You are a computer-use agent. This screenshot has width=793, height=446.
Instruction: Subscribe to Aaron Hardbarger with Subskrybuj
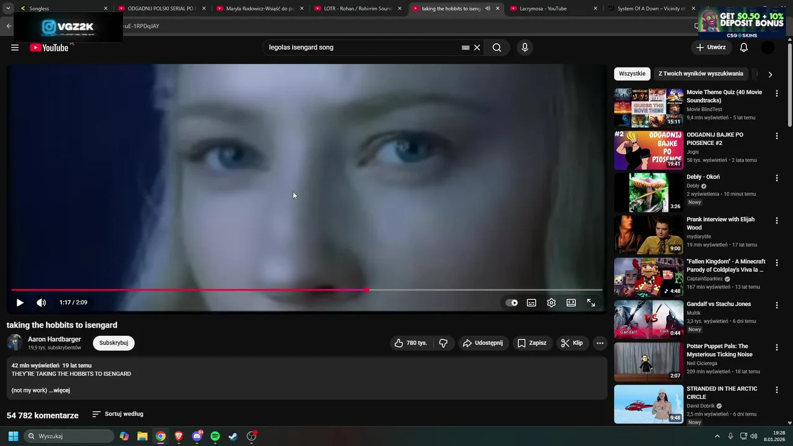[113, 343]
